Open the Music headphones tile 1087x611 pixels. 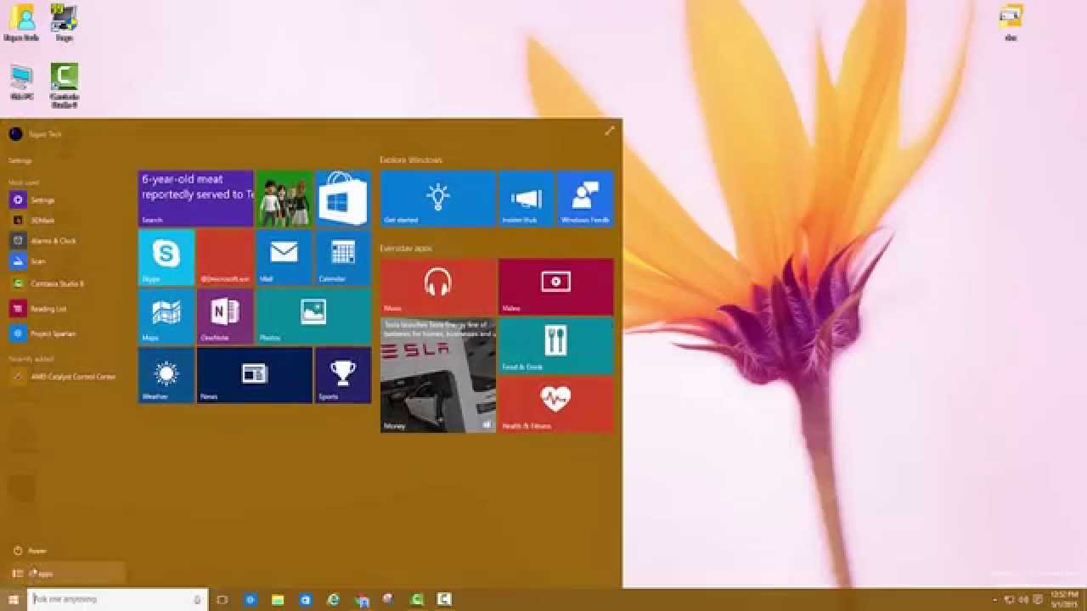pos(437,287)
